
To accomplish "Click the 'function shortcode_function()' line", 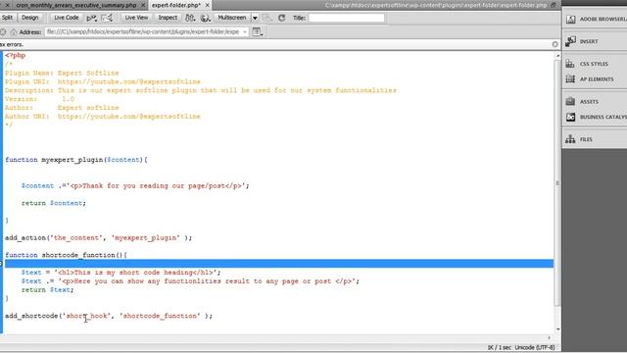I will click(66, 255).
